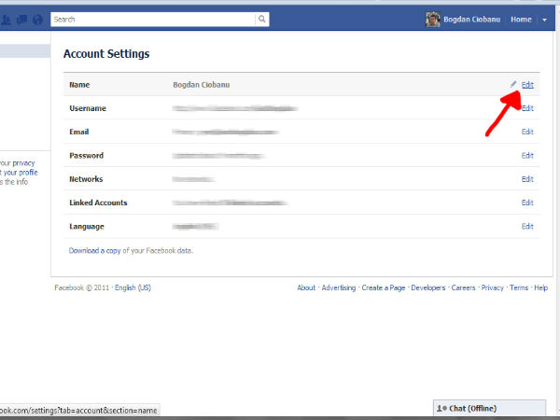The width and height of the screenshot is (560, 420).
Task: Click the Networks row label
Action: click(86, 179)
